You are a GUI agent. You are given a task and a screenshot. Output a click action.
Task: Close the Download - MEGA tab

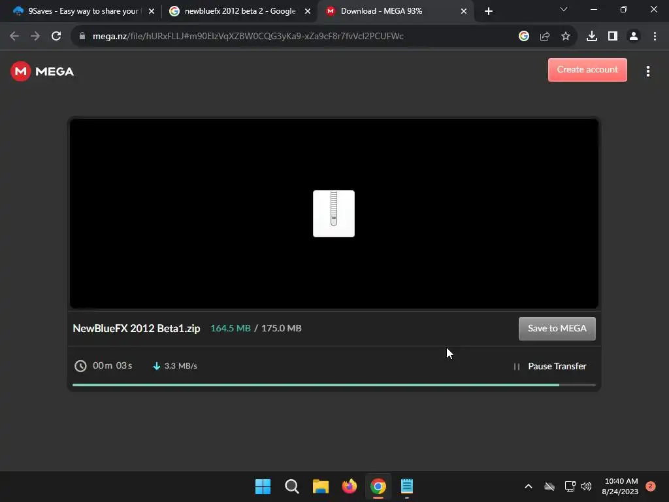point(464,11)
